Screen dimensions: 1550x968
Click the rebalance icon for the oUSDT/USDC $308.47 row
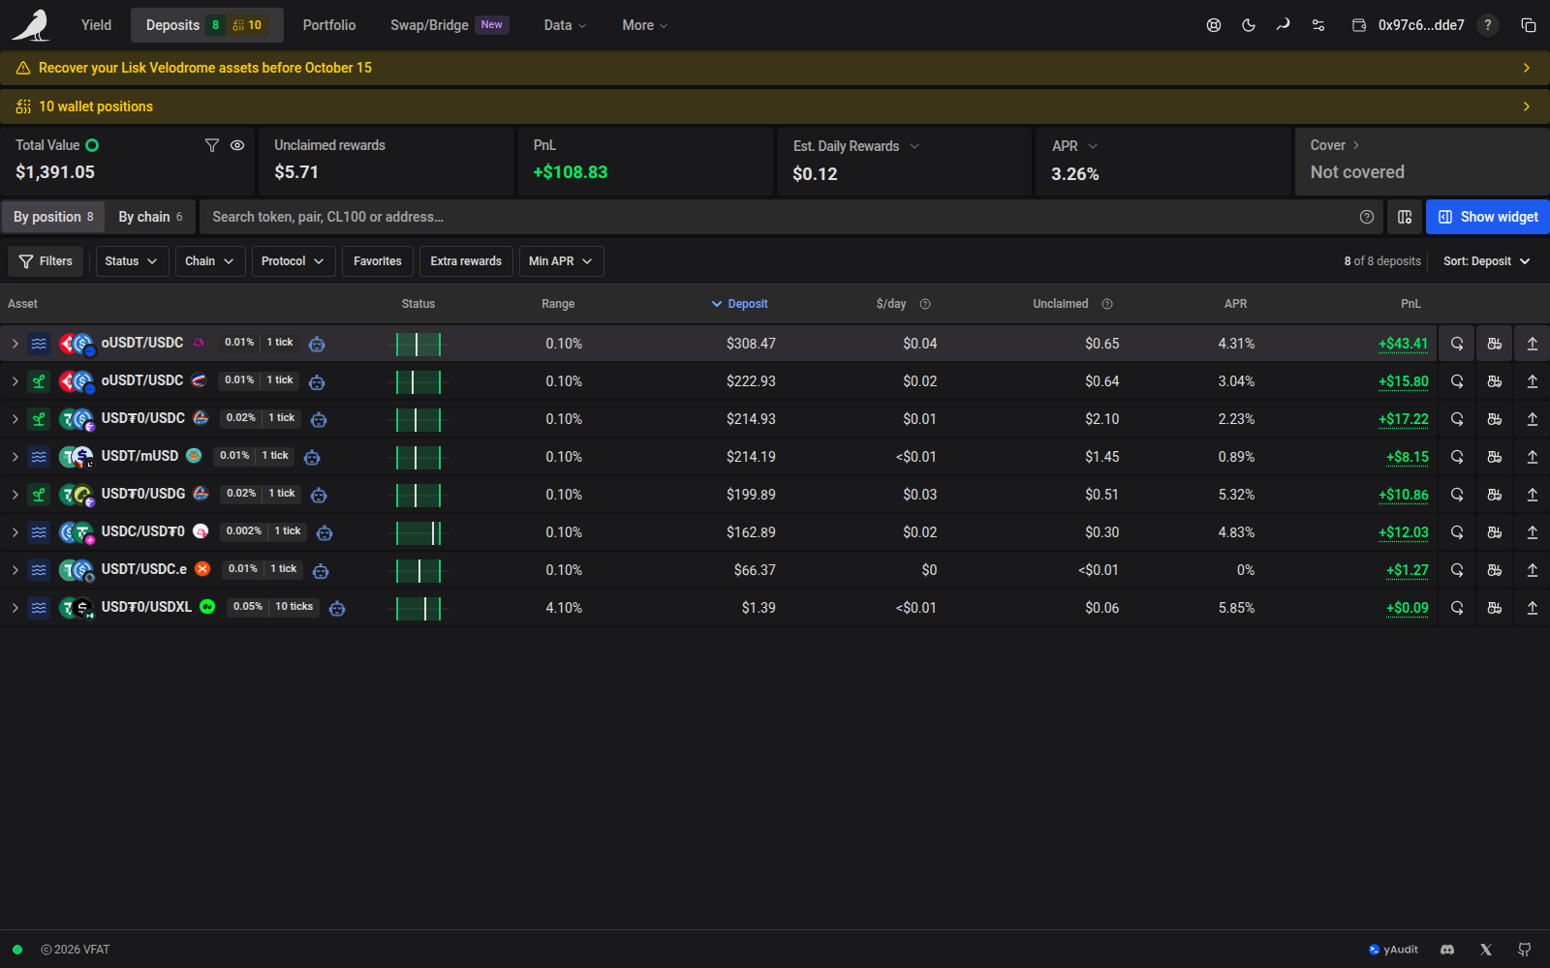[x=1457, y=344]
